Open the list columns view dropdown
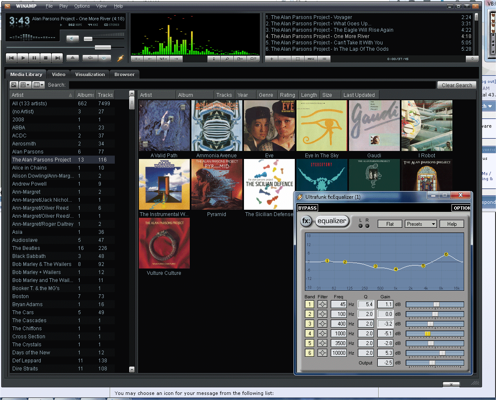This screenshot has width=496, height=400. click(38, 85)
